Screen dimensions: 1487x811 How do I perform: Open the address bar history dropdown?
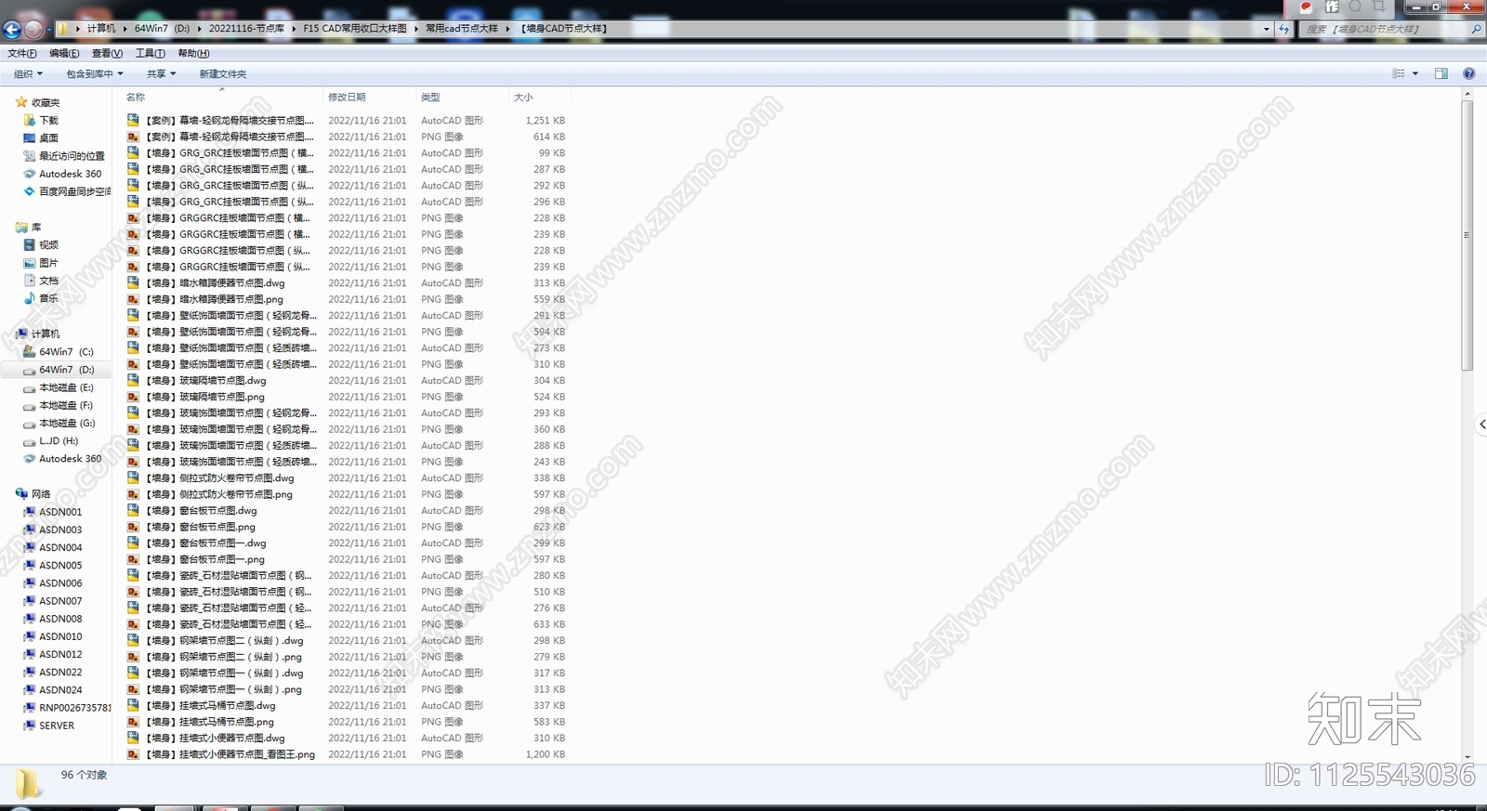1266,29
